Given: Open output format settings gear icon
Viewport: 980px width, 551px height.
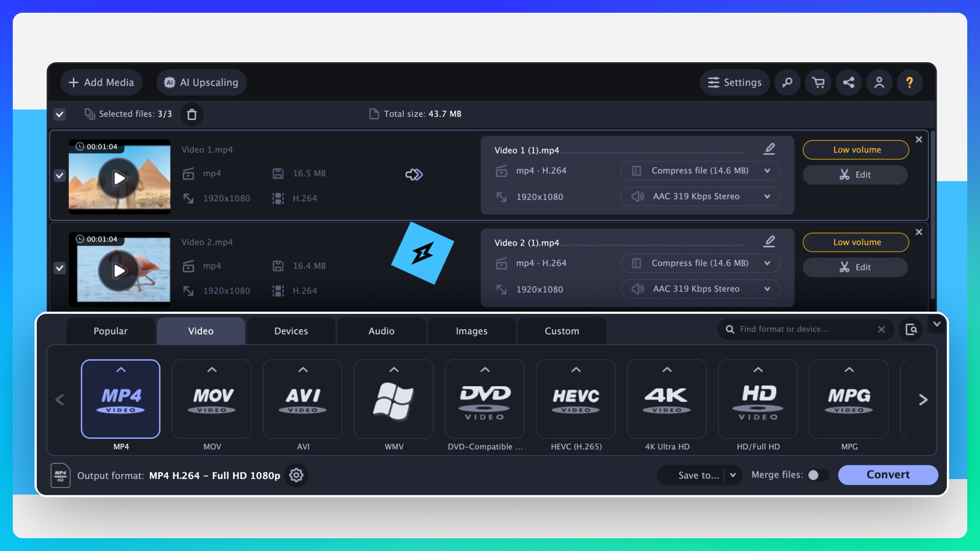Looking at the screenshot, I should 296,475.
